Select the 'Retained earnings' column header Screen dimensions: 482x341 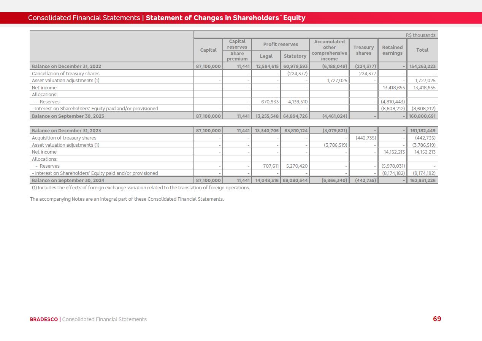[x=392, y=50]
